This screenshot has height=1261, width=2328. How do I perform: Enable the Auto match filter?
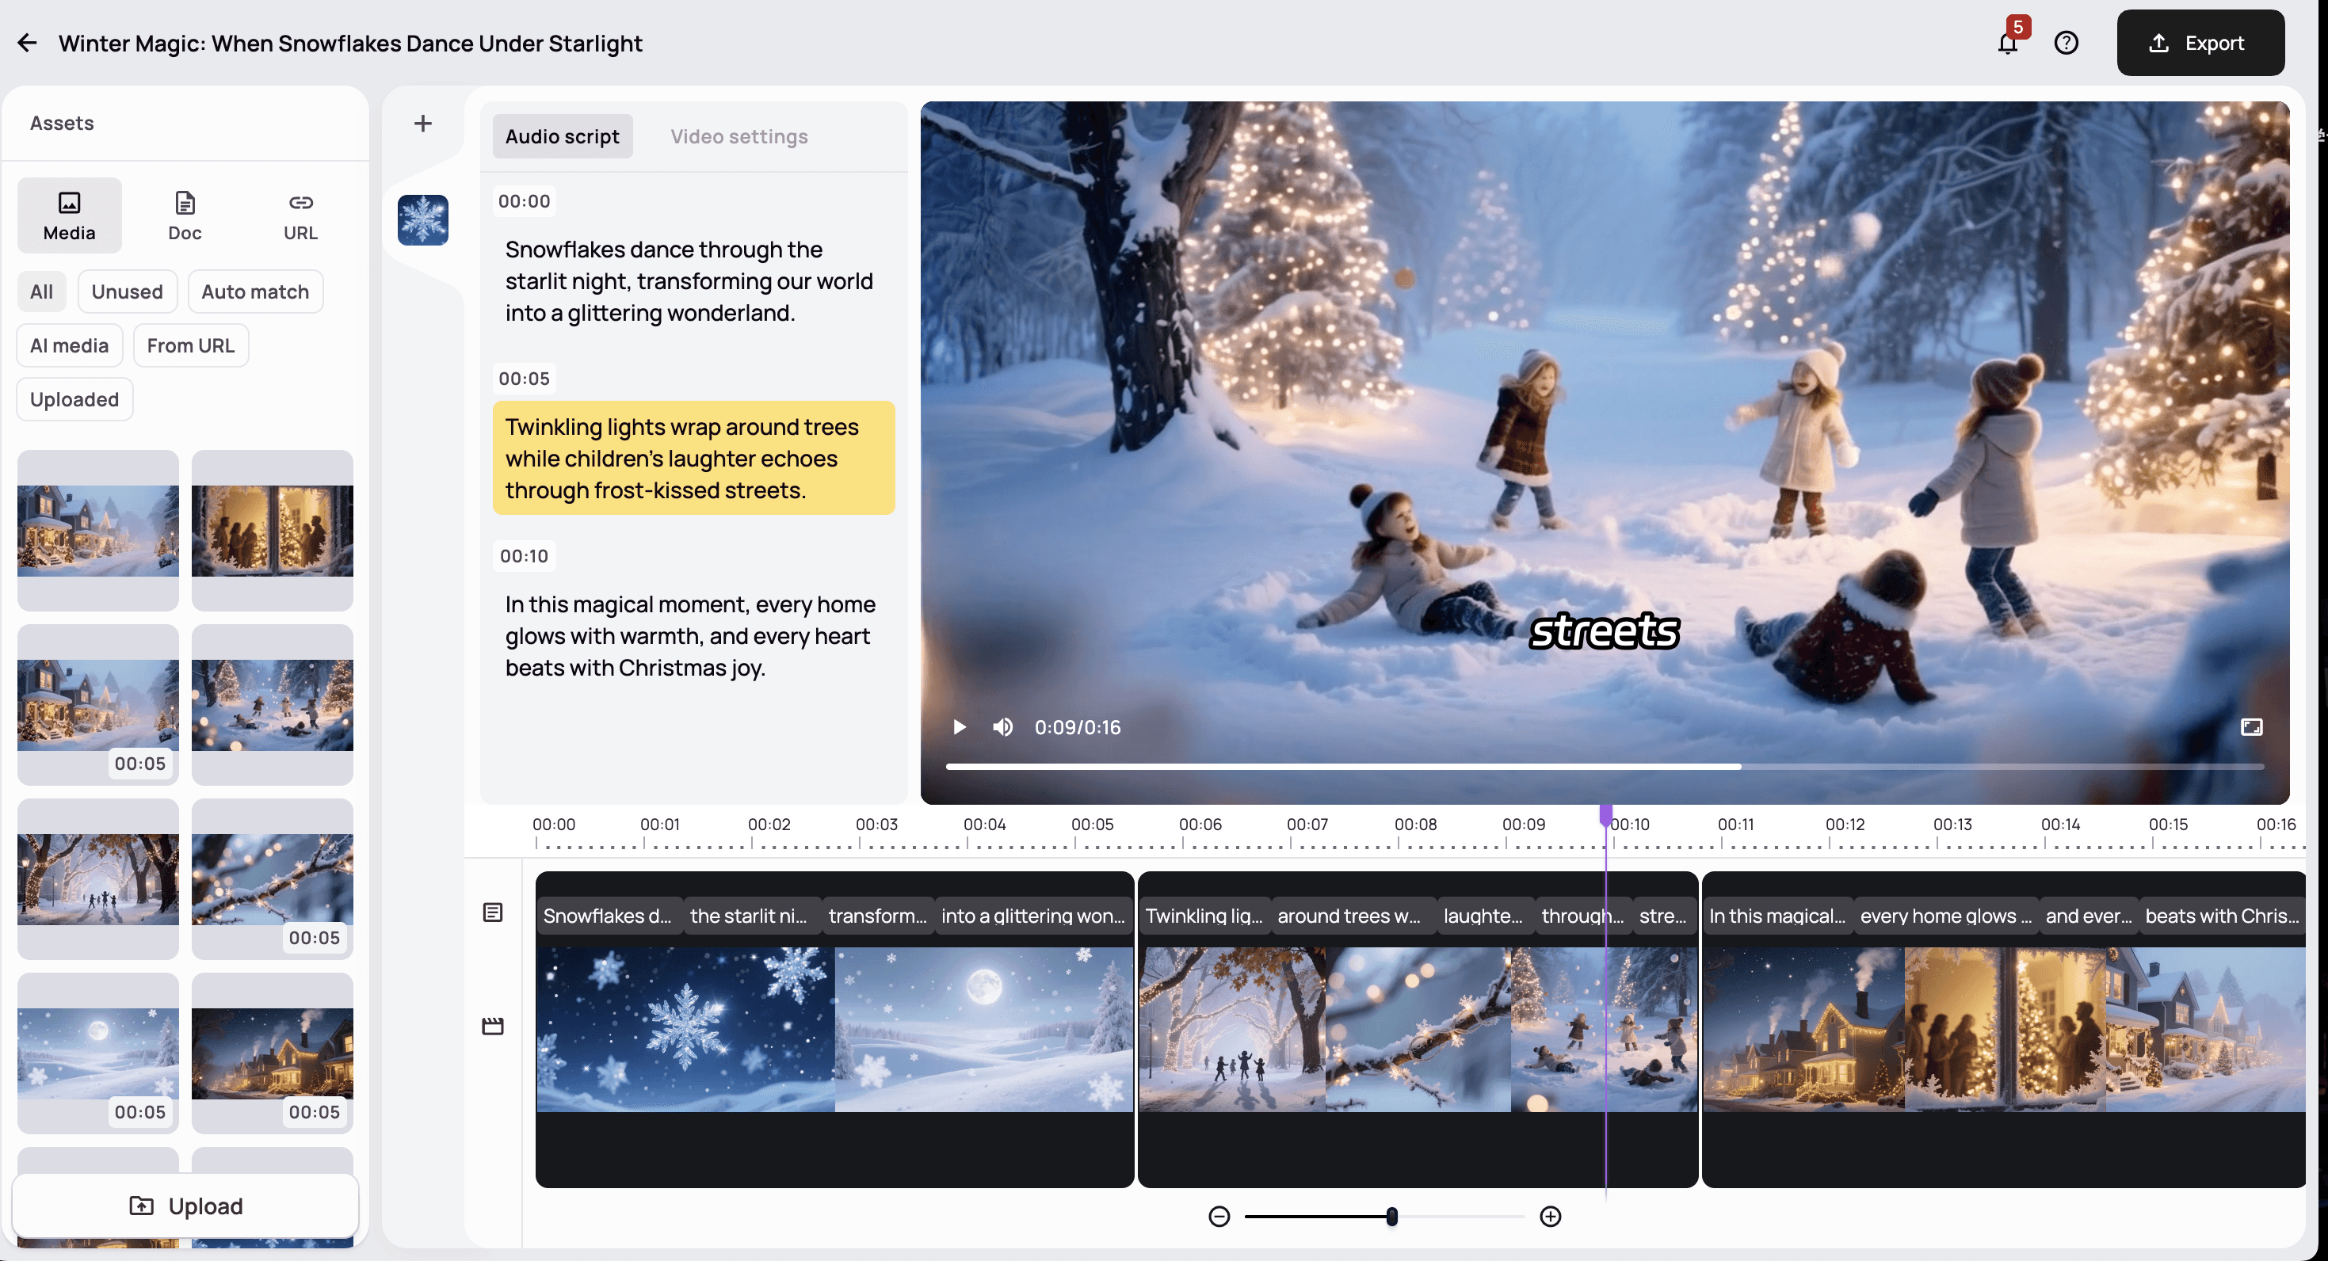coord(255,291)
